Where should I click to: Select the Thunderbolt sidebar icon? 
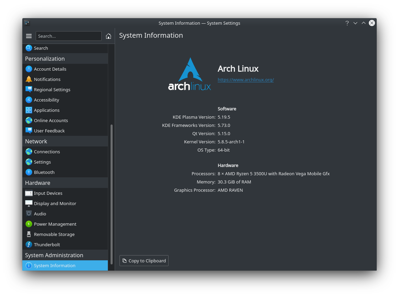tap(28, 245)
